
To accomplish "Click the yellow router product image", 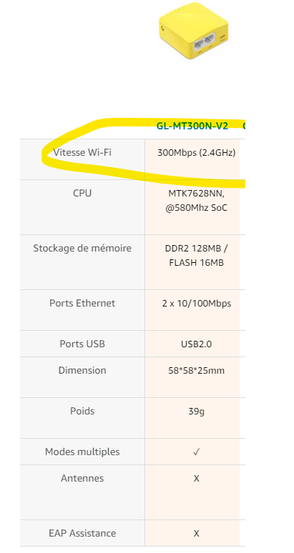I will 193,31.
